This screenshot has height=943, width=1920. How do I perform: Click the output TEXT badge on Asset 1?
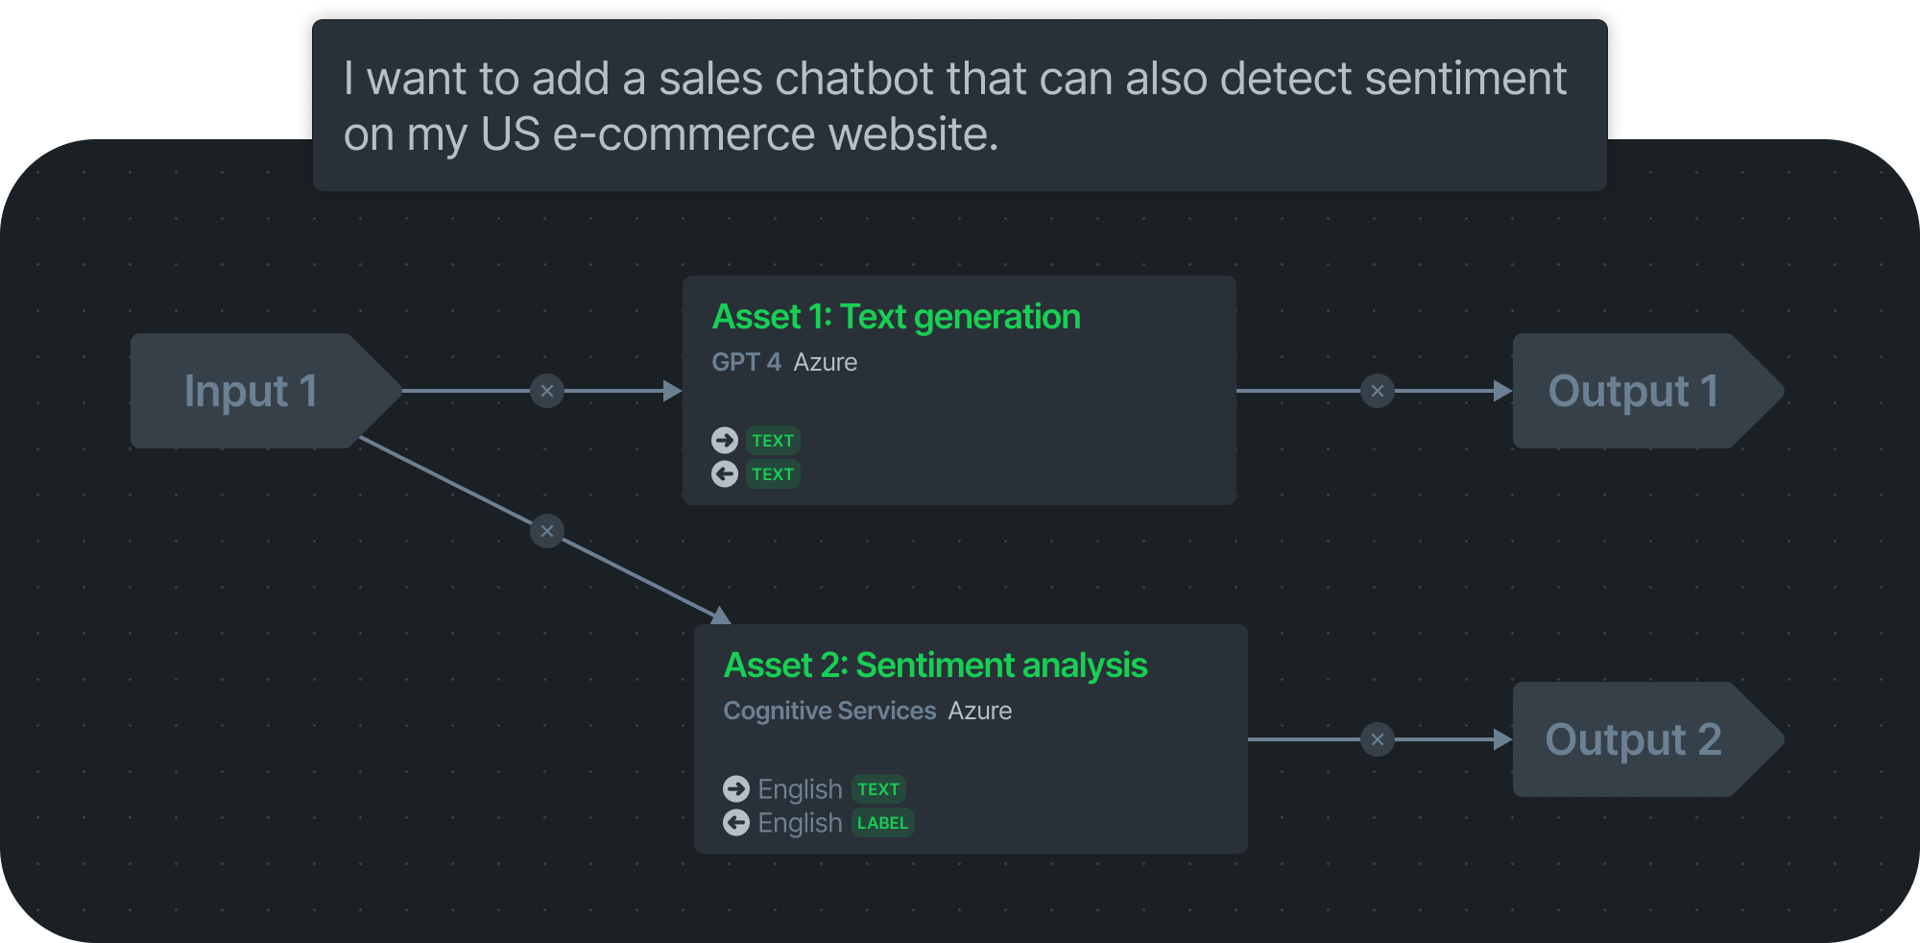pyautogui.click(x=773, y=474)
